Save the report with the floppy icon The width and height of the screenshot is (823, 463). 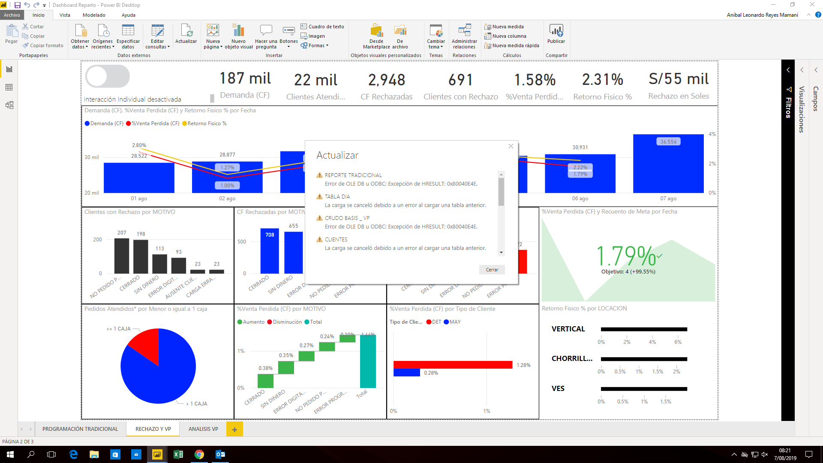coord(18,5)
